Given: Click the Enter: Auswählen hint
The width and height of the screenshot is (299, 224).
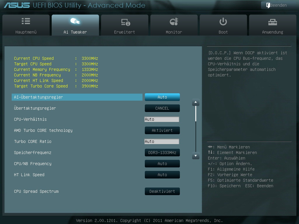Looking at the screenshot, I should click(227, 158).
